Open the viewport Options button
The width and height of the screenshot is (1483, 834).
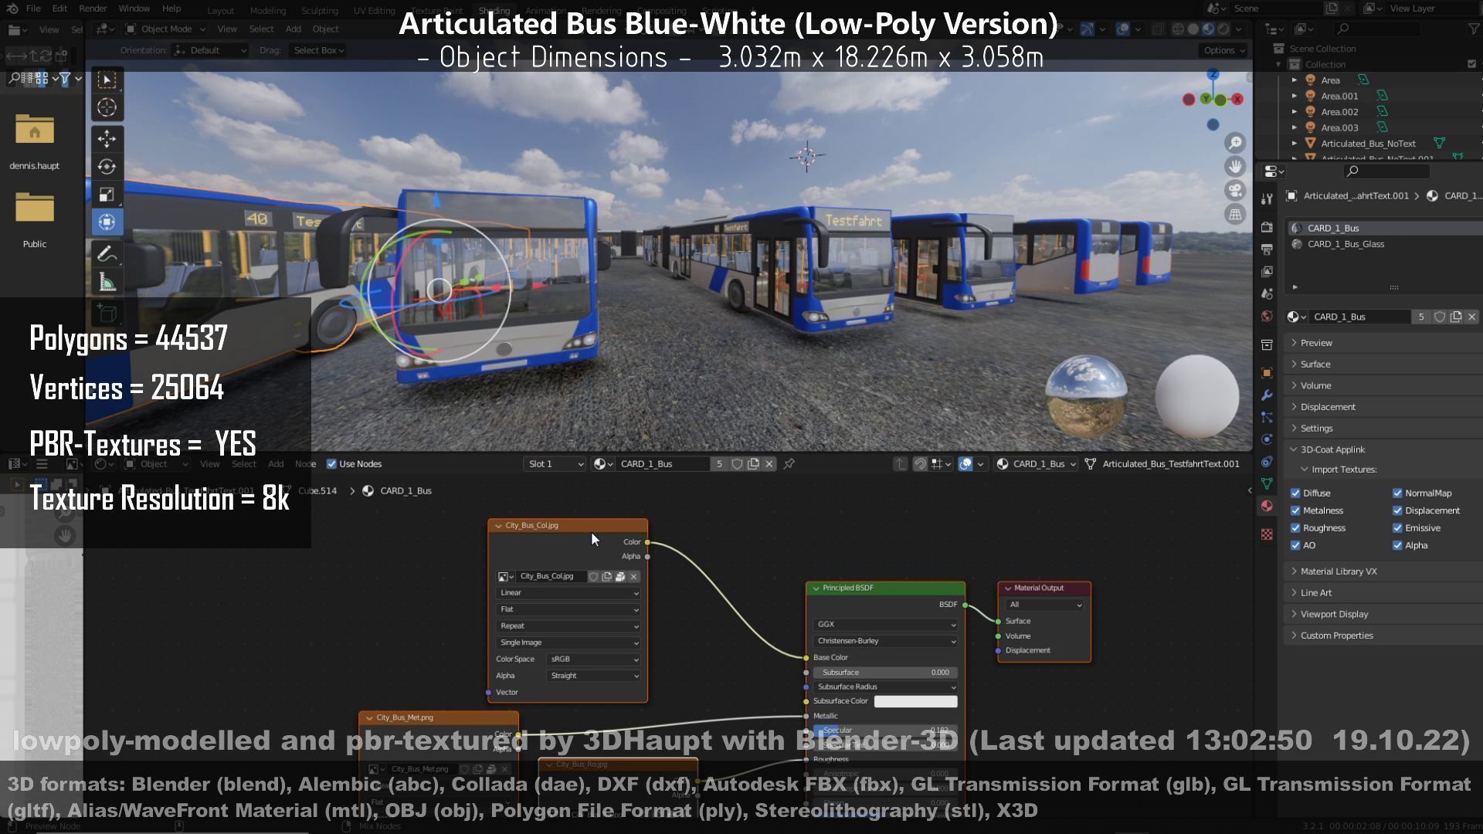(1224, 50)
